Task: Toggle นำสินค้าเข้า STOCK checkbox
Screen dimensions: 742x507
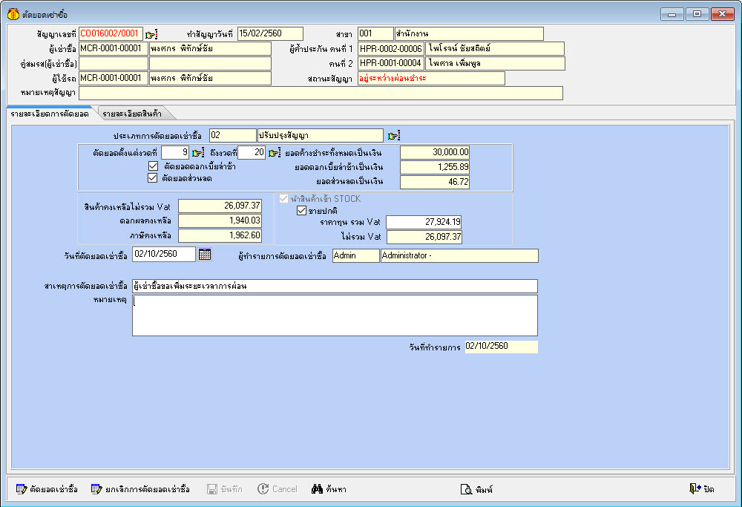Action: pyautogui.click(x=283, y=199)
